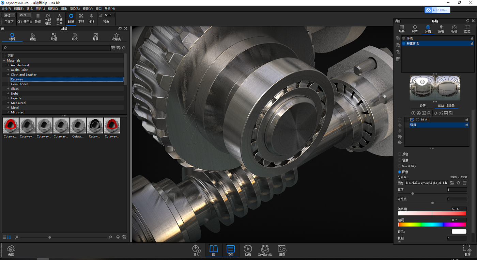
Task: Select the Sun & Sky radio button
Action: pos(400,166)
